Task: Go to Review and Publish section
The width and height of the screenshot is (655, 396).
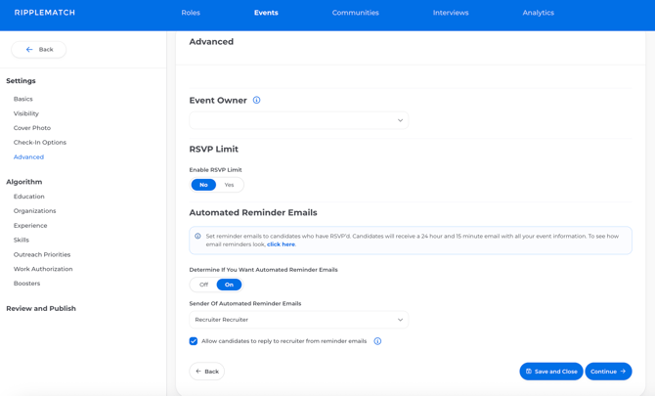Action: (41, 309)
